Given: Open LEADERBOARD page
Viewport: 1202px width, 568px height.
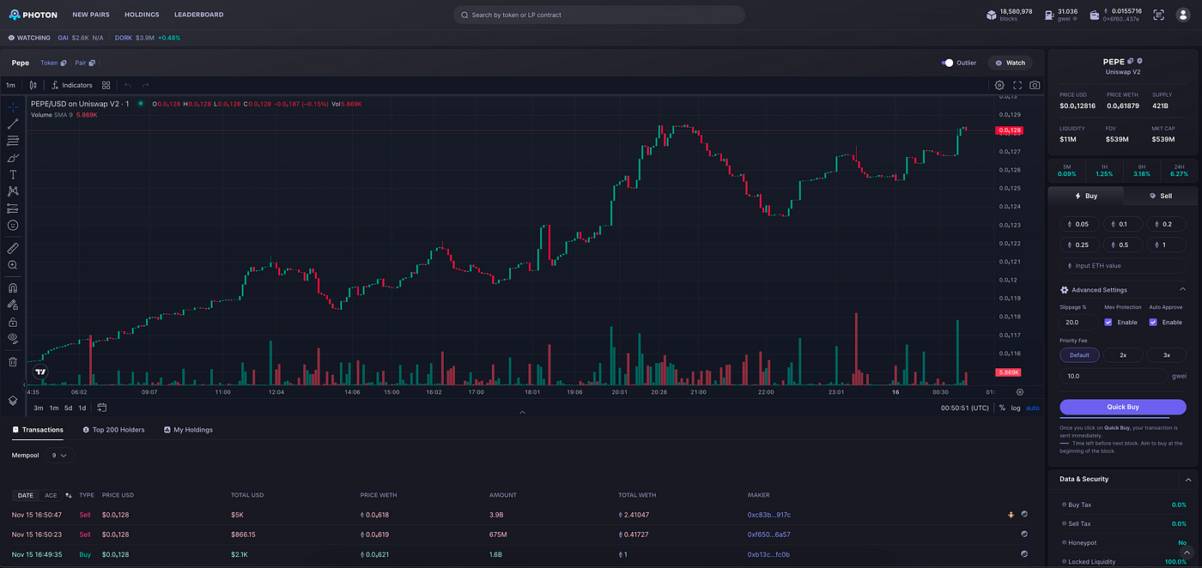Looking at the screenshot, I should [199, 15].
